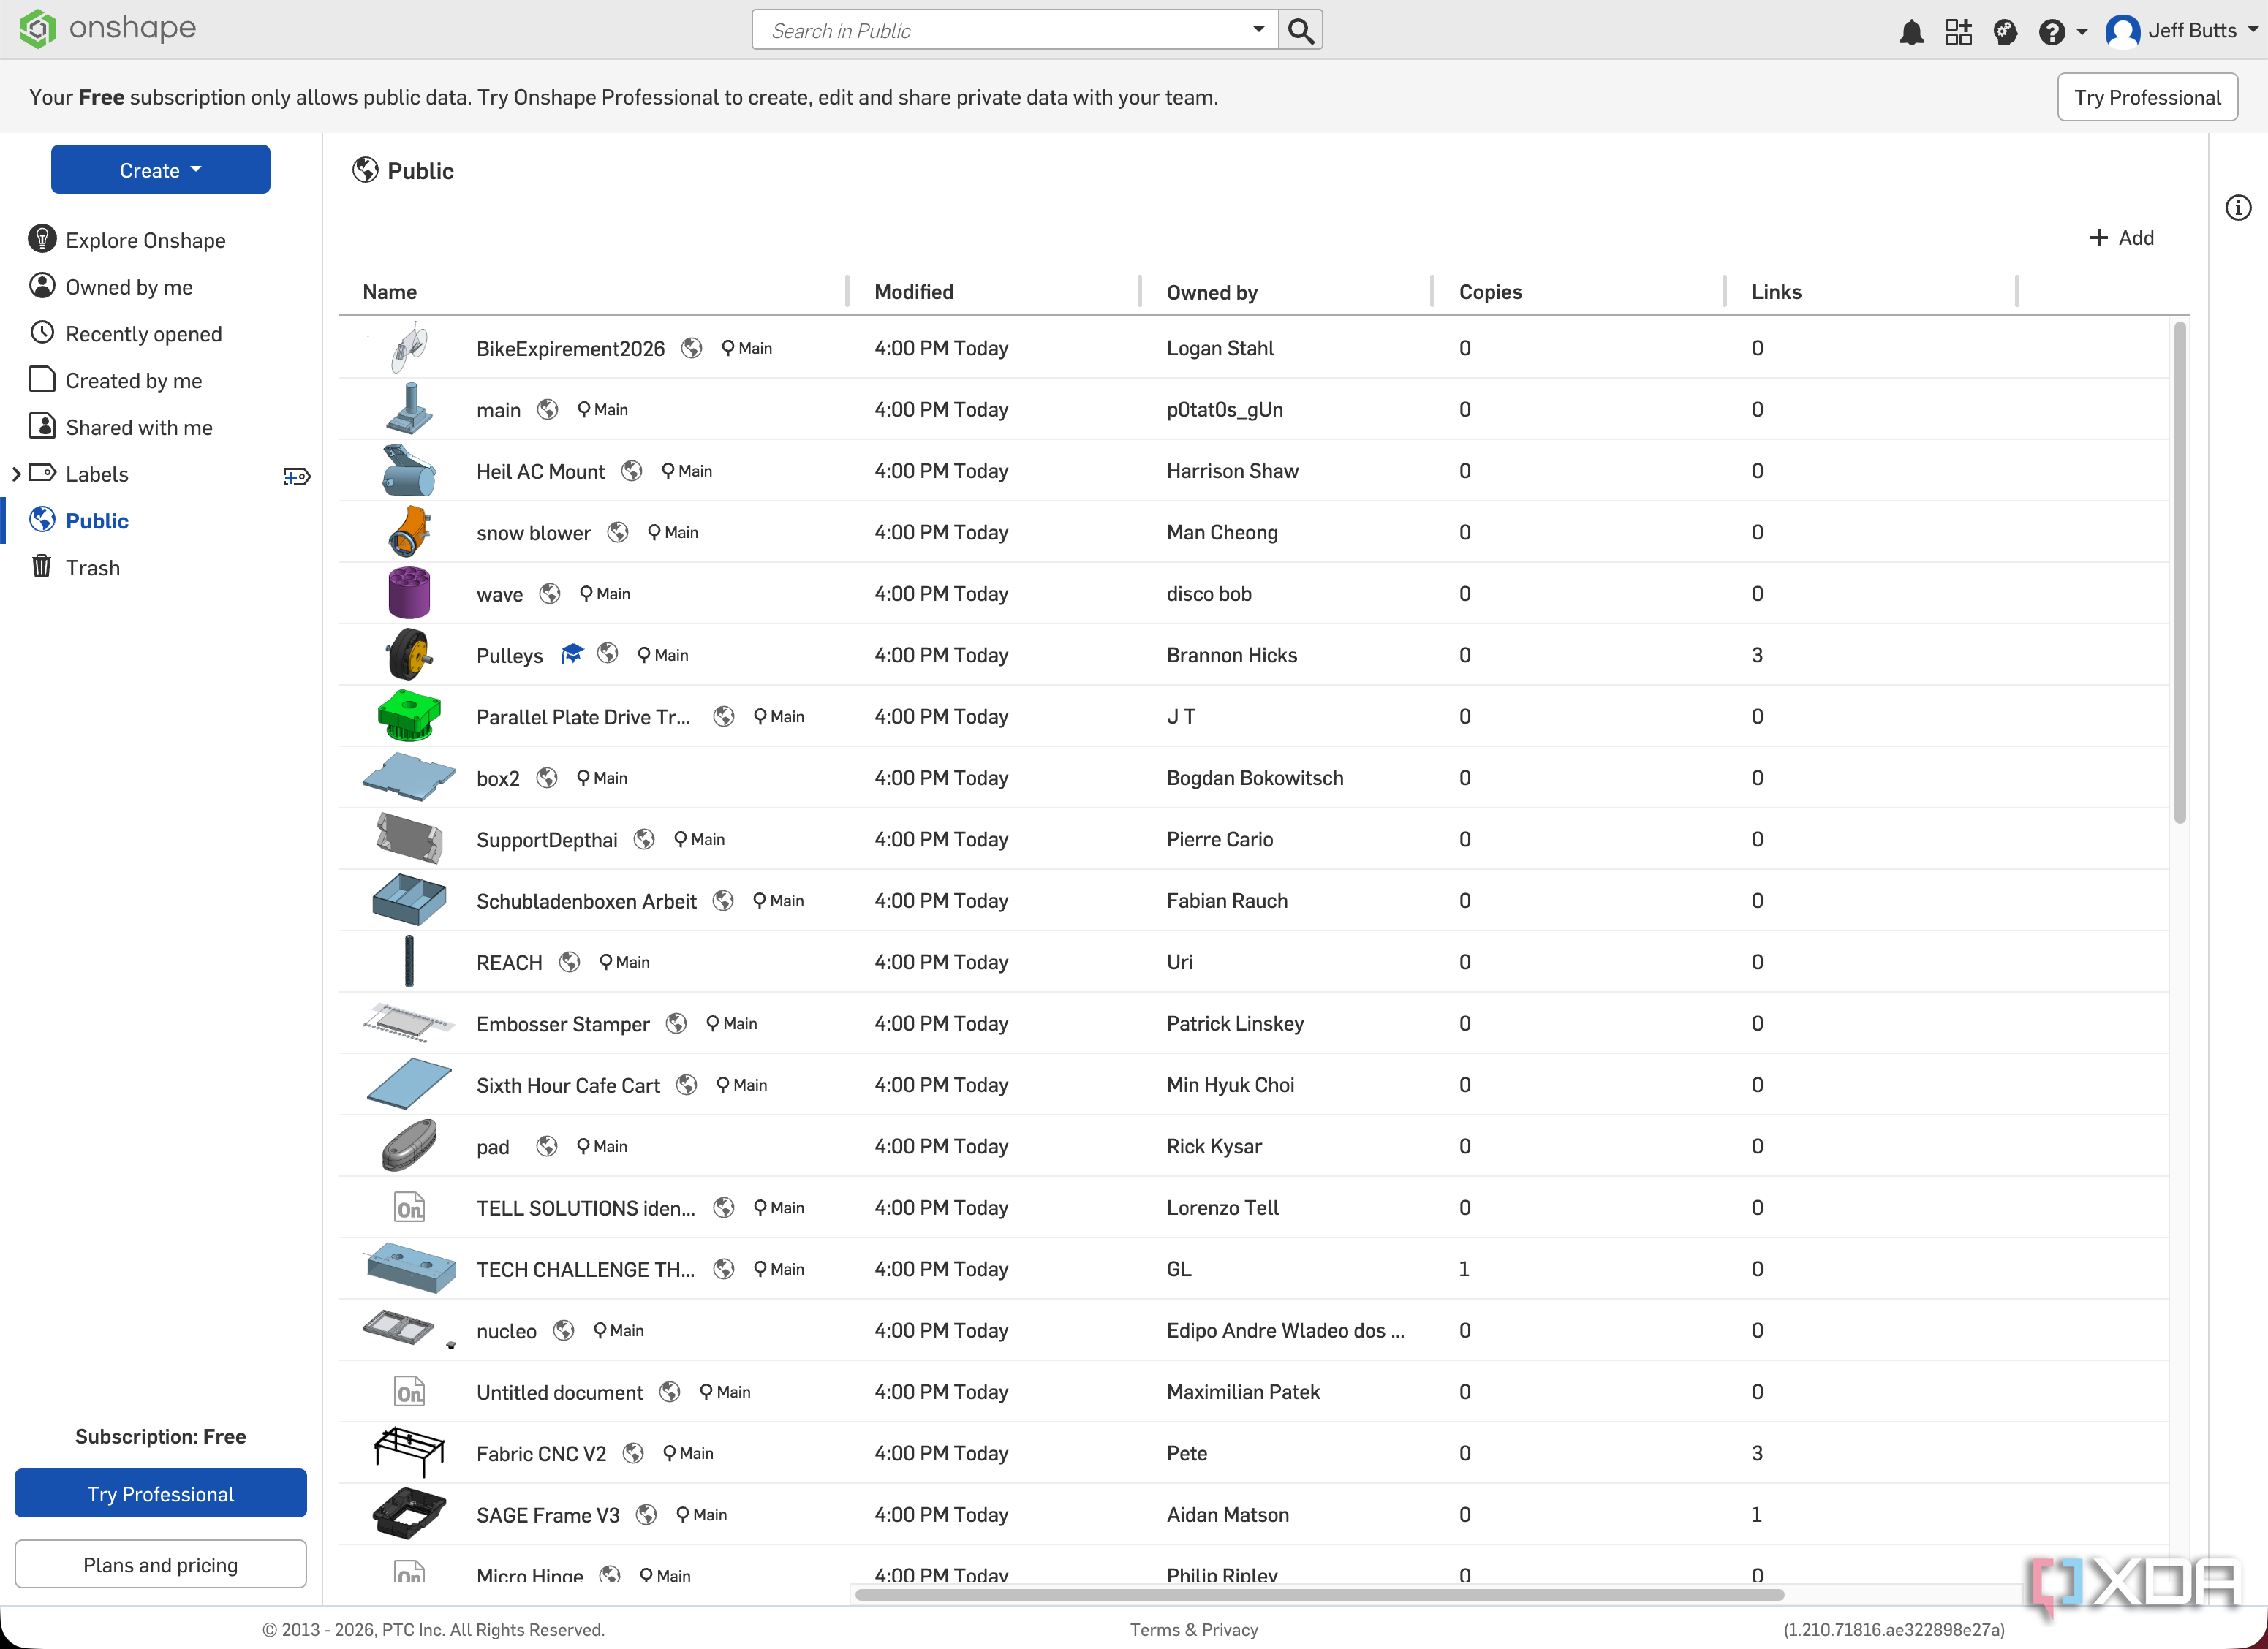Open the user account dropdown arrow
The image size is (2268, 1649).
tap(2253, 30)
